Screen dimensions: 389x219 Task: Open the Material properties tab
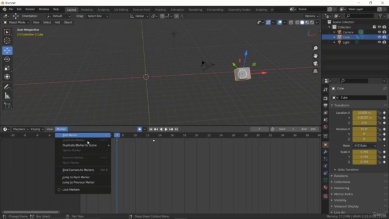coord(326,187)
